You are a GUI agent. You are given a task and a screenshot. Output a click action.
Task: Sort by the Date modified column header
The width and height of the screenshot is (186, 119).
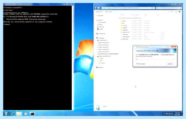coord(135,15)
